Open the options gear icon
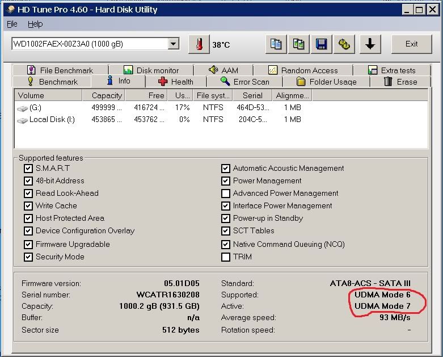443x357 pixels. (x=344, y=44)
